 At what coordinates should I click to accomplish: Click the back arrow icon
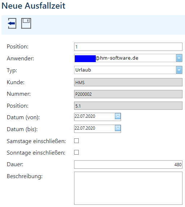pyautogui.click(x=12, y=23)
